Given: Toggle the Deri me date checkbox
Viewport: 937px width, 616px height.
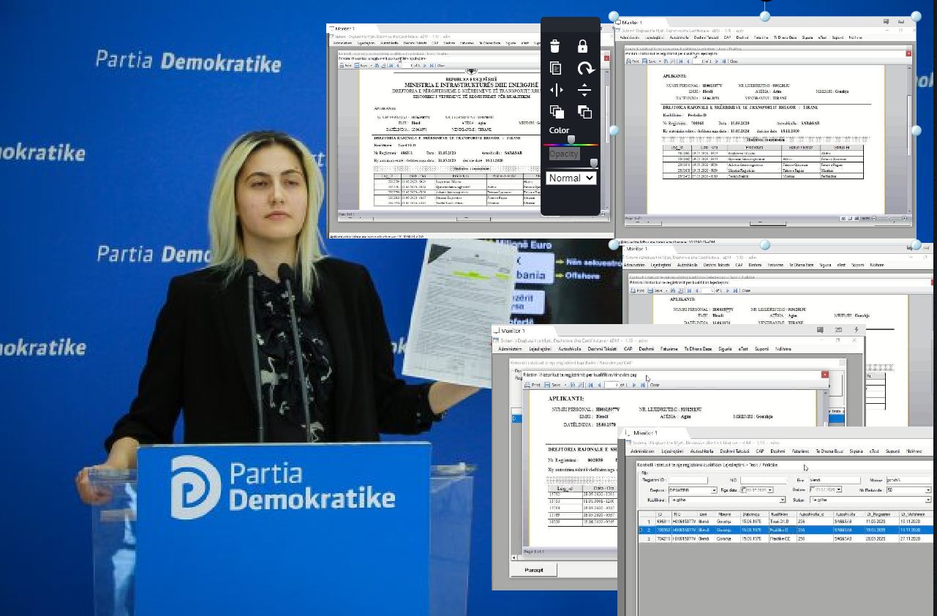Looking at the screenshot, I should tap(812, 489).
